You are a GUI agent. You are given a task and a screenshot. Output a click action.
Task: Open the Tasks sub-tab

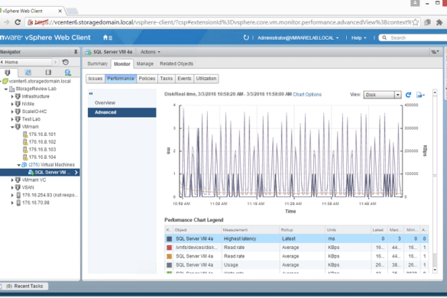(x=167, y=79)
